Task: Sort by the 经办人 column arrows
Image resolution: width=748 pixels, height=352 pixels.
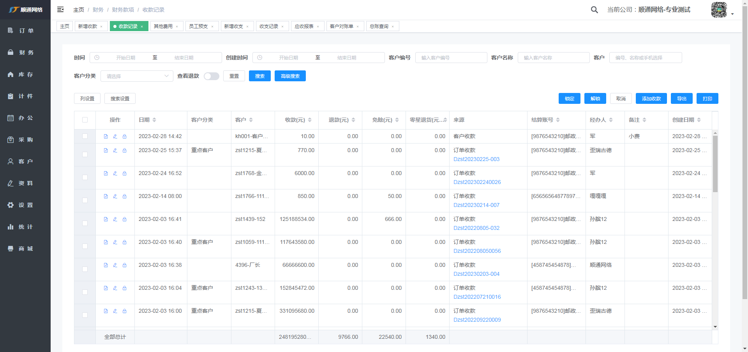Action: 611,120
